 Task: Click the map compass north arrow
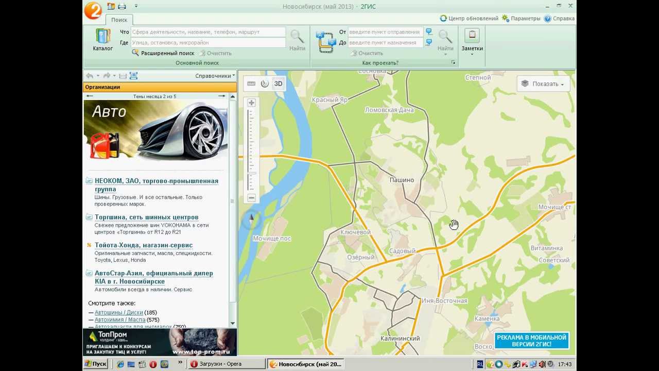pos(252,220)
